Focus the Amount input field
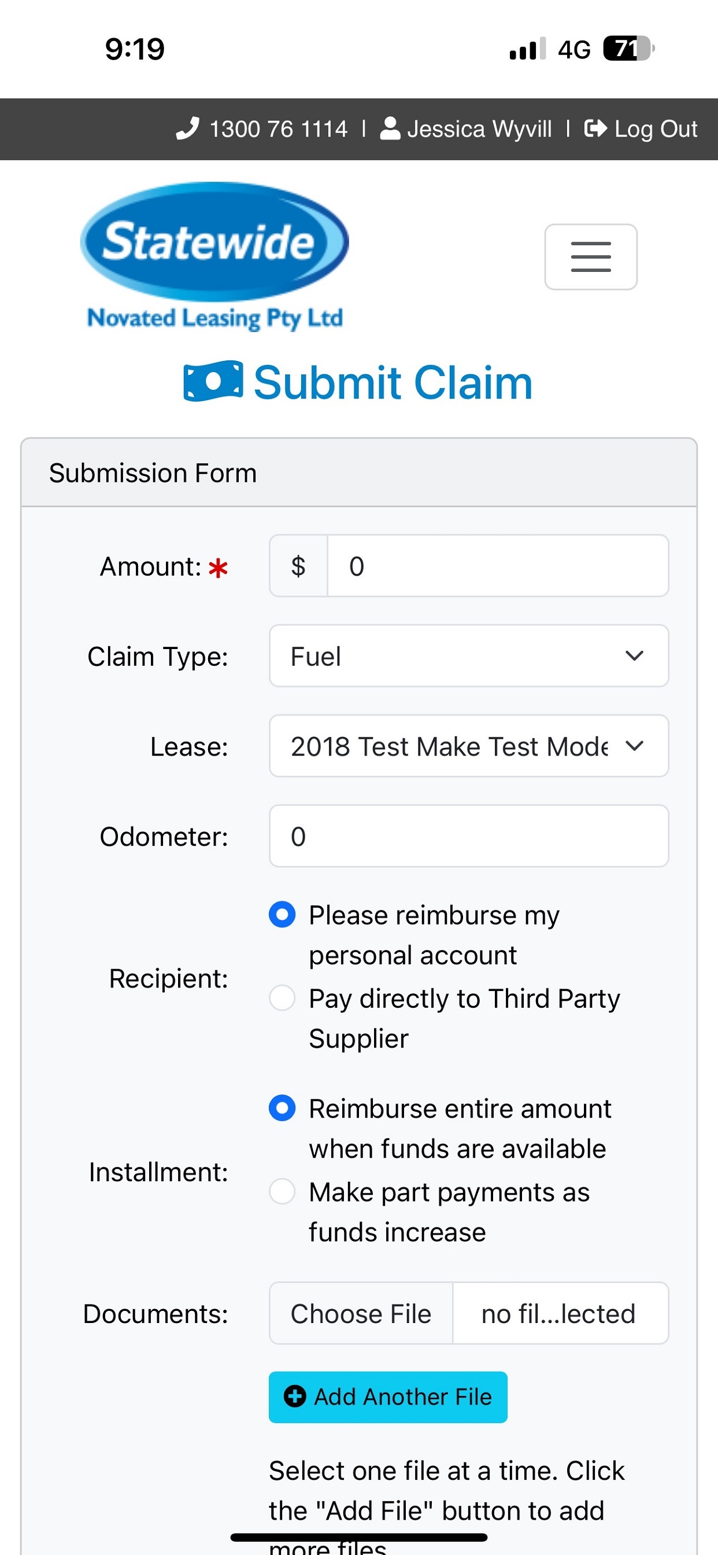This screenshot has width=718, height=1555. click(x=497, y=566)
